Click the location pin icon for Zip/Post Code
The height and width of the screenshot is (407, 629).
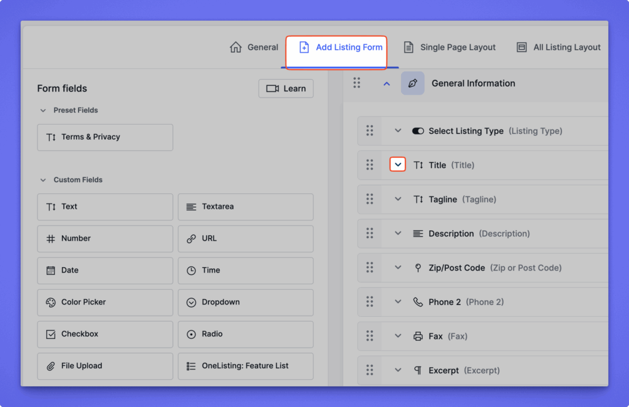click(x=418, y=268)
